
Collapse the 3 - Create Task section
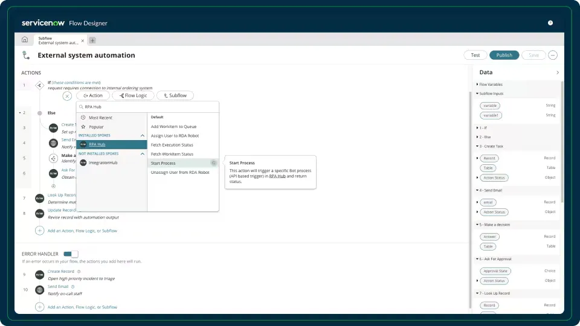[477, 146]
